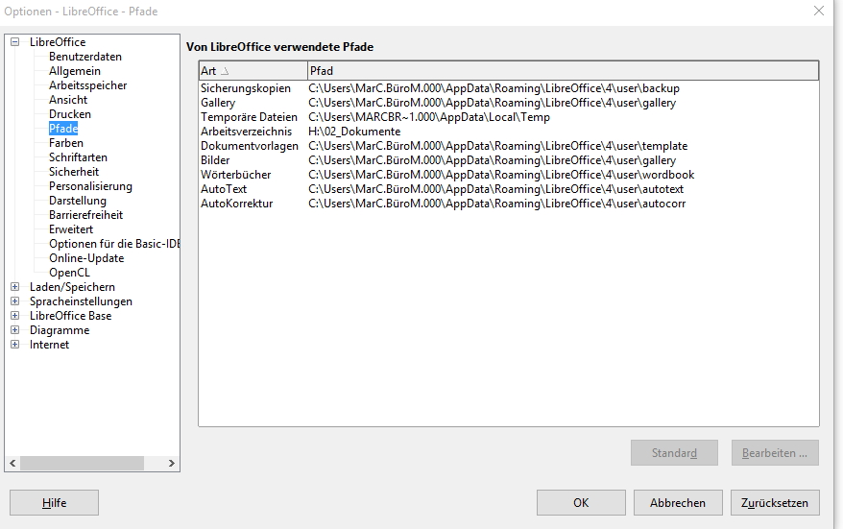The width and height of the screenshot is (843, 529).
Task: Select the Spracheinstellungen category label
Action: pyautogui.click(x=81, y=301)
